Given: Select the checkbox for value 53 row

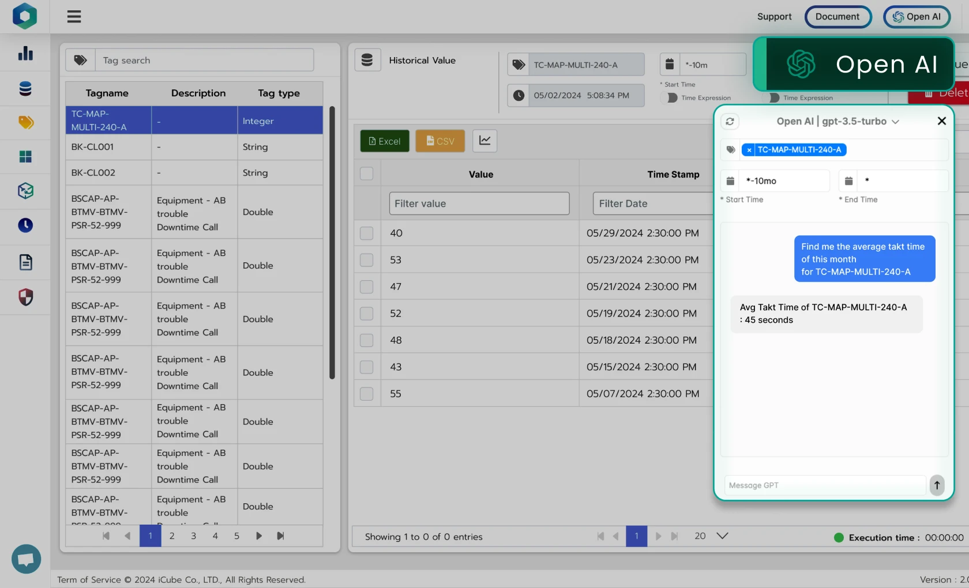Looking at the screenshot, I should tap(366, 260).
